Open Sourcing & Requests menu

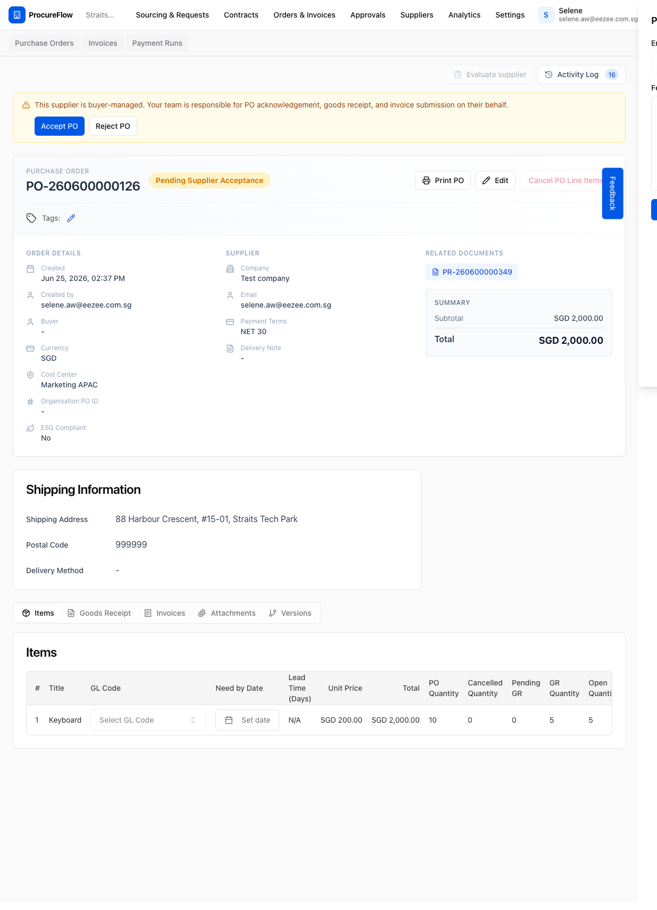coord(172,15)
